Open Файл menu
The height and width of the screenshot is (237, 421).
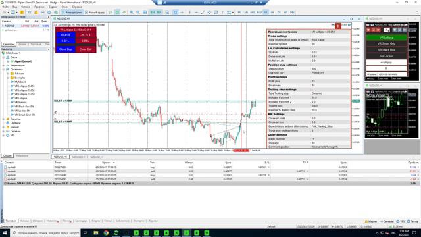tap(5, 7)
